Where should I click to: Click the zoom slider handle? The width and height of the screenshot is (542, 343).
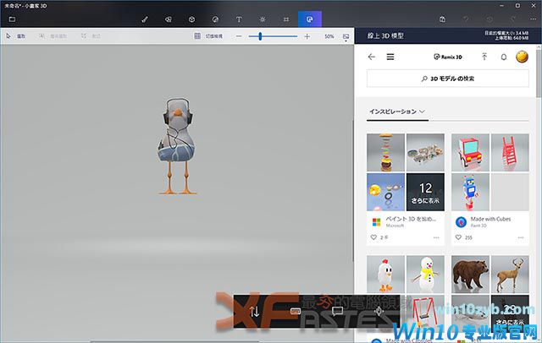[x=260, y=36]
